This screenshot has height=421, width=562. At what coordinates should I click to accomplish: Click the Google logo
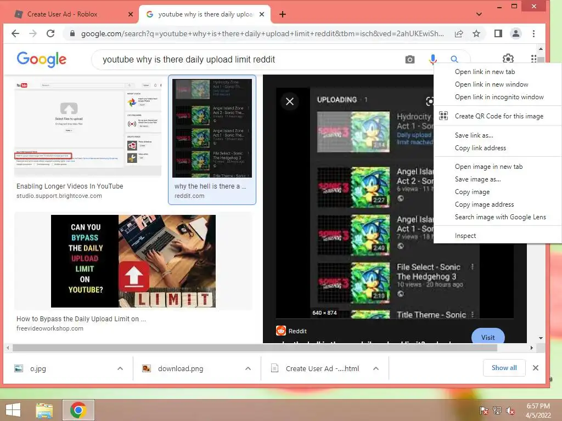coord(42,59)
